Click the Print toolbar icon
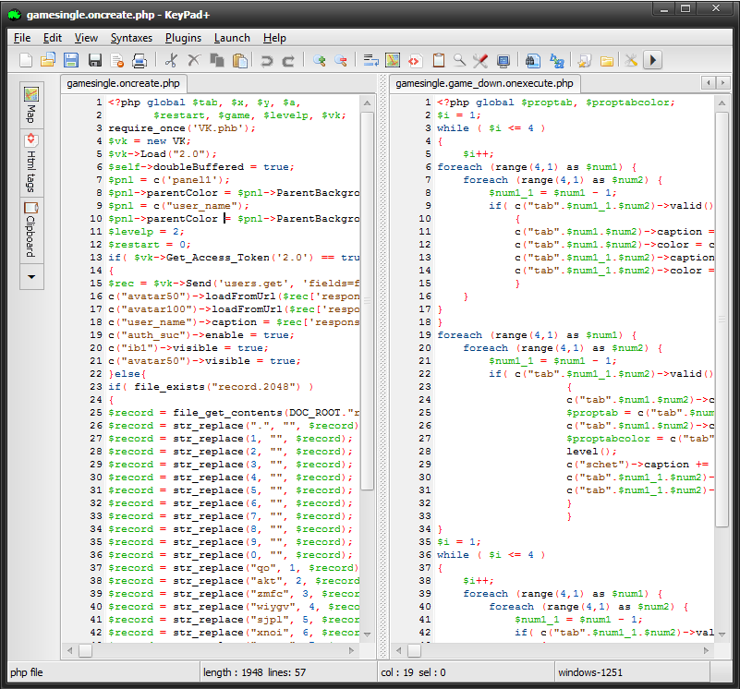Image resolution: width=740 pixels, height=689 pixels. click(x=140, y=61)
